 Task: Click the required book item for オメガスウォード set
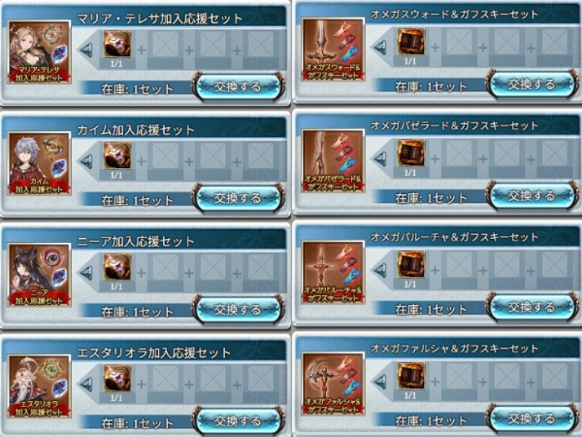[x=411, y=42]
